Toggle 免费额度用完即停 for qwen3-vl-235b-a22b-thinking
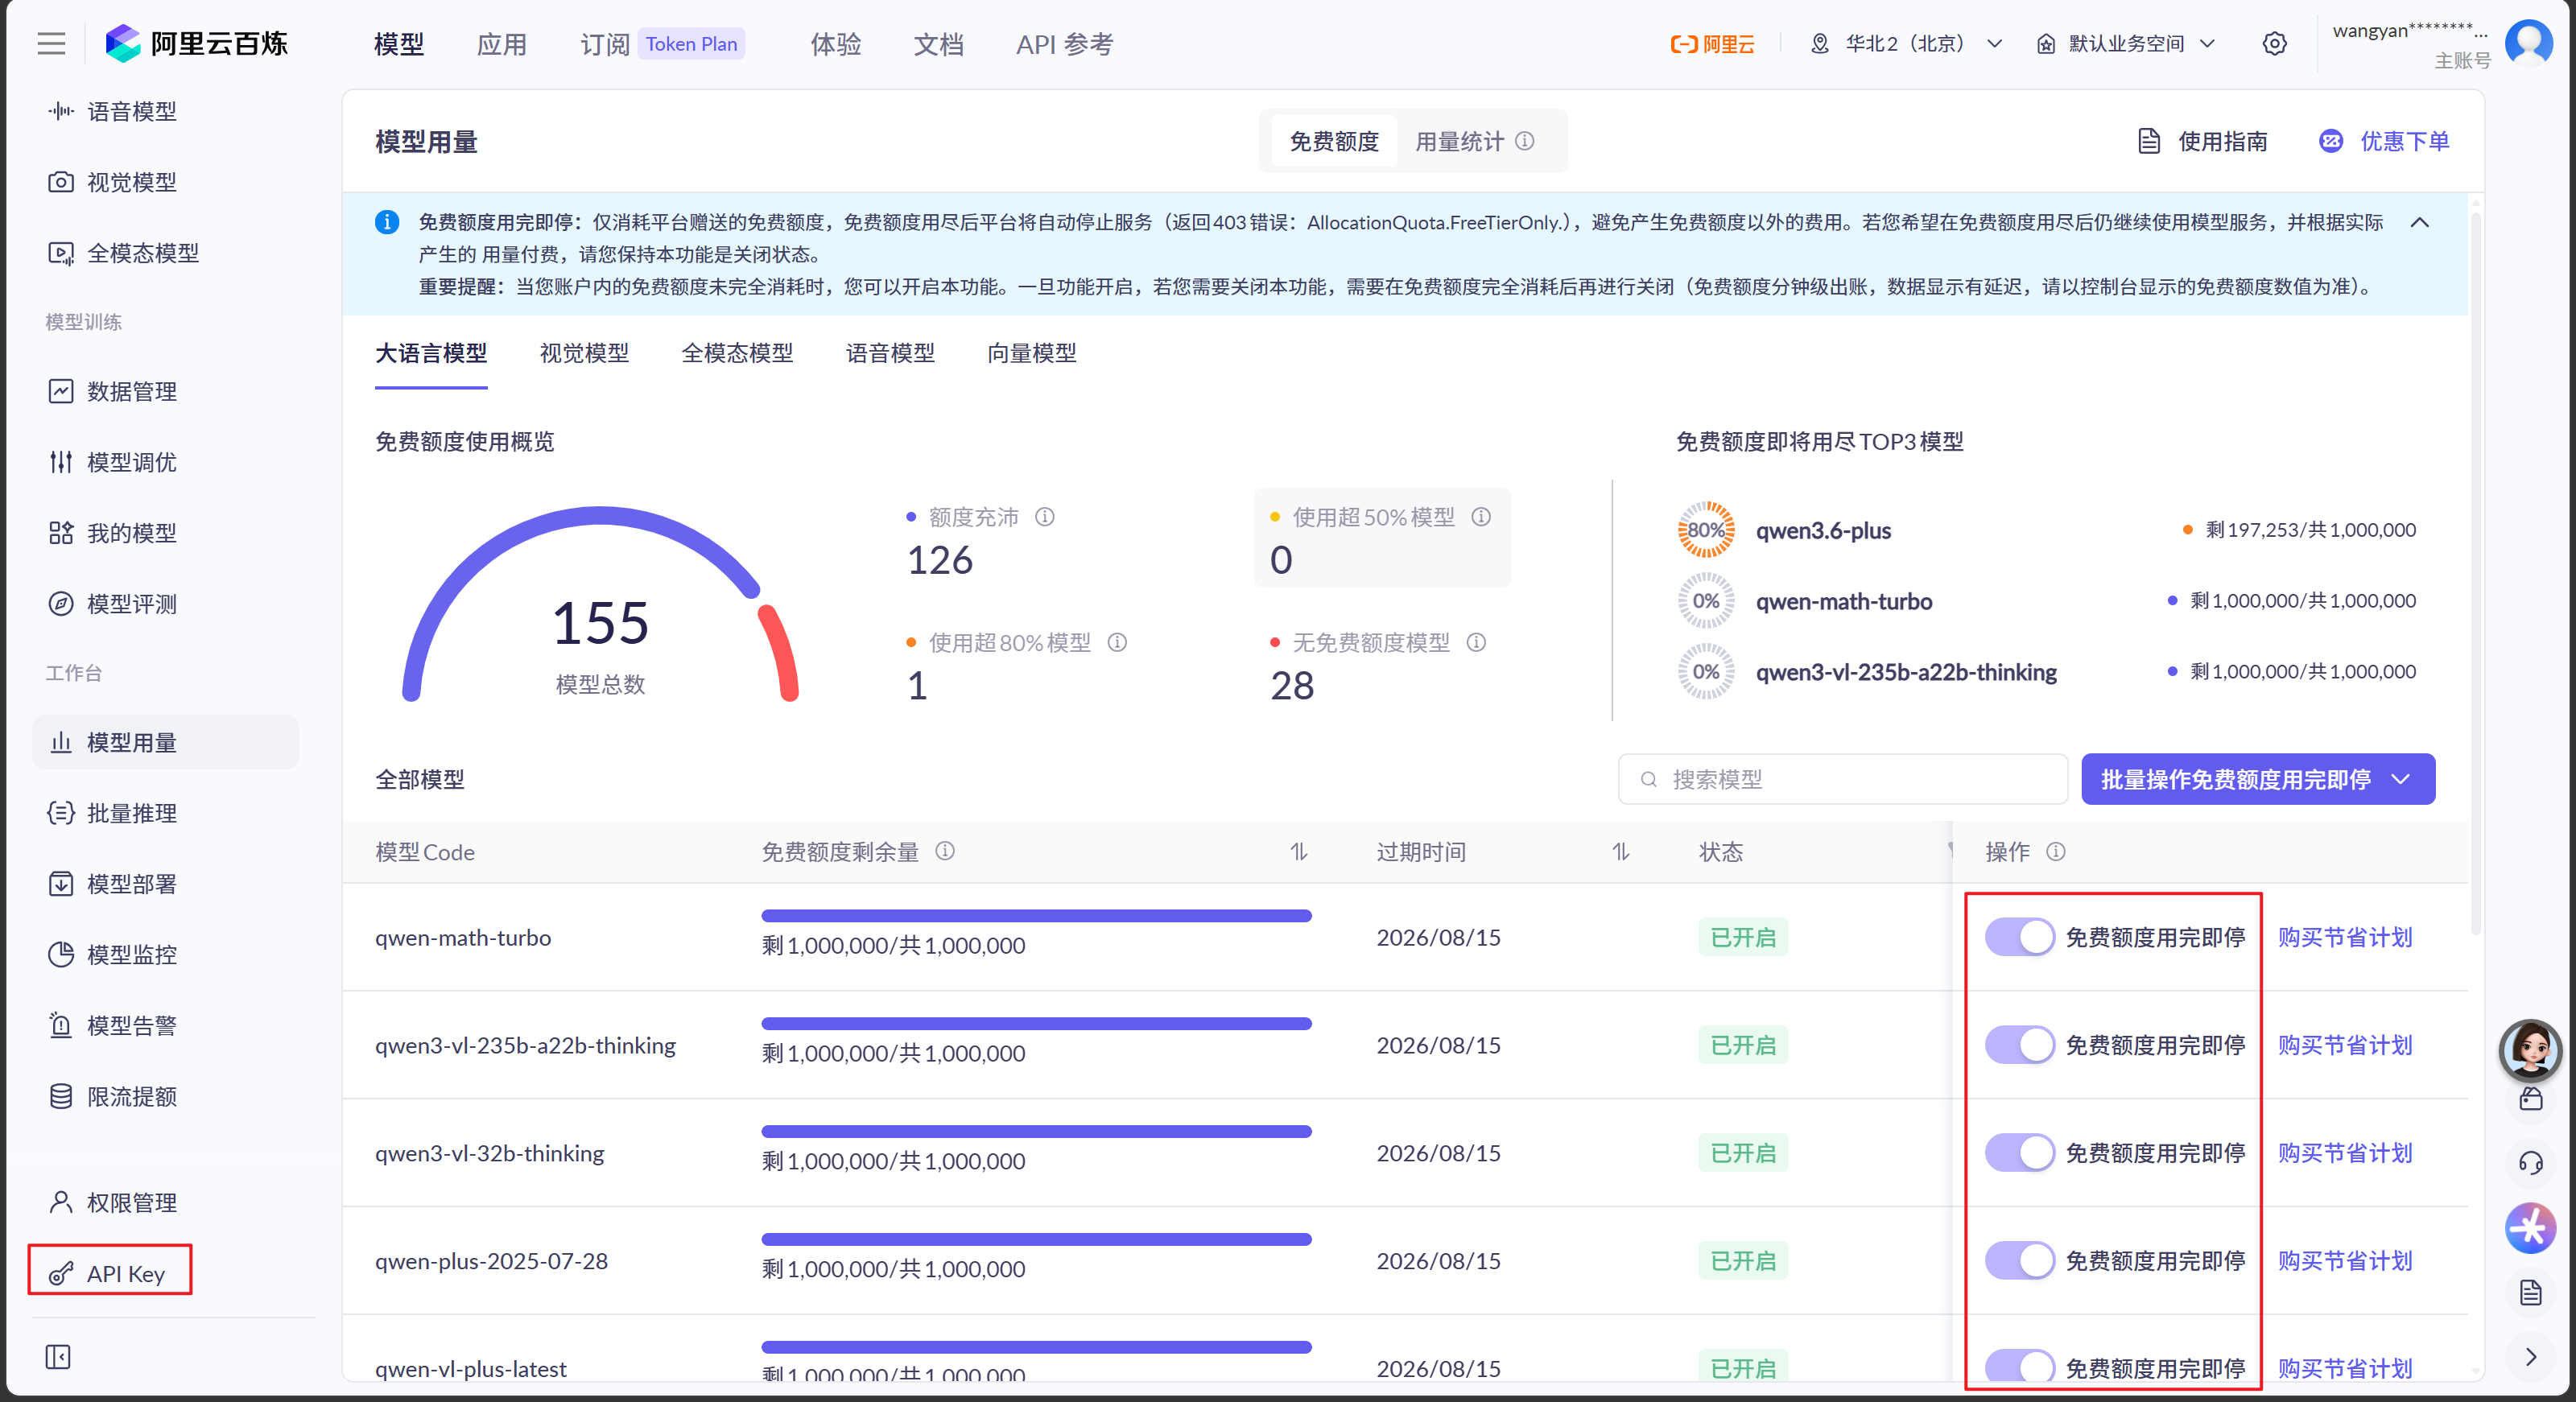Viewport: 2576px width, 1402px height. pos(2019,1045)
